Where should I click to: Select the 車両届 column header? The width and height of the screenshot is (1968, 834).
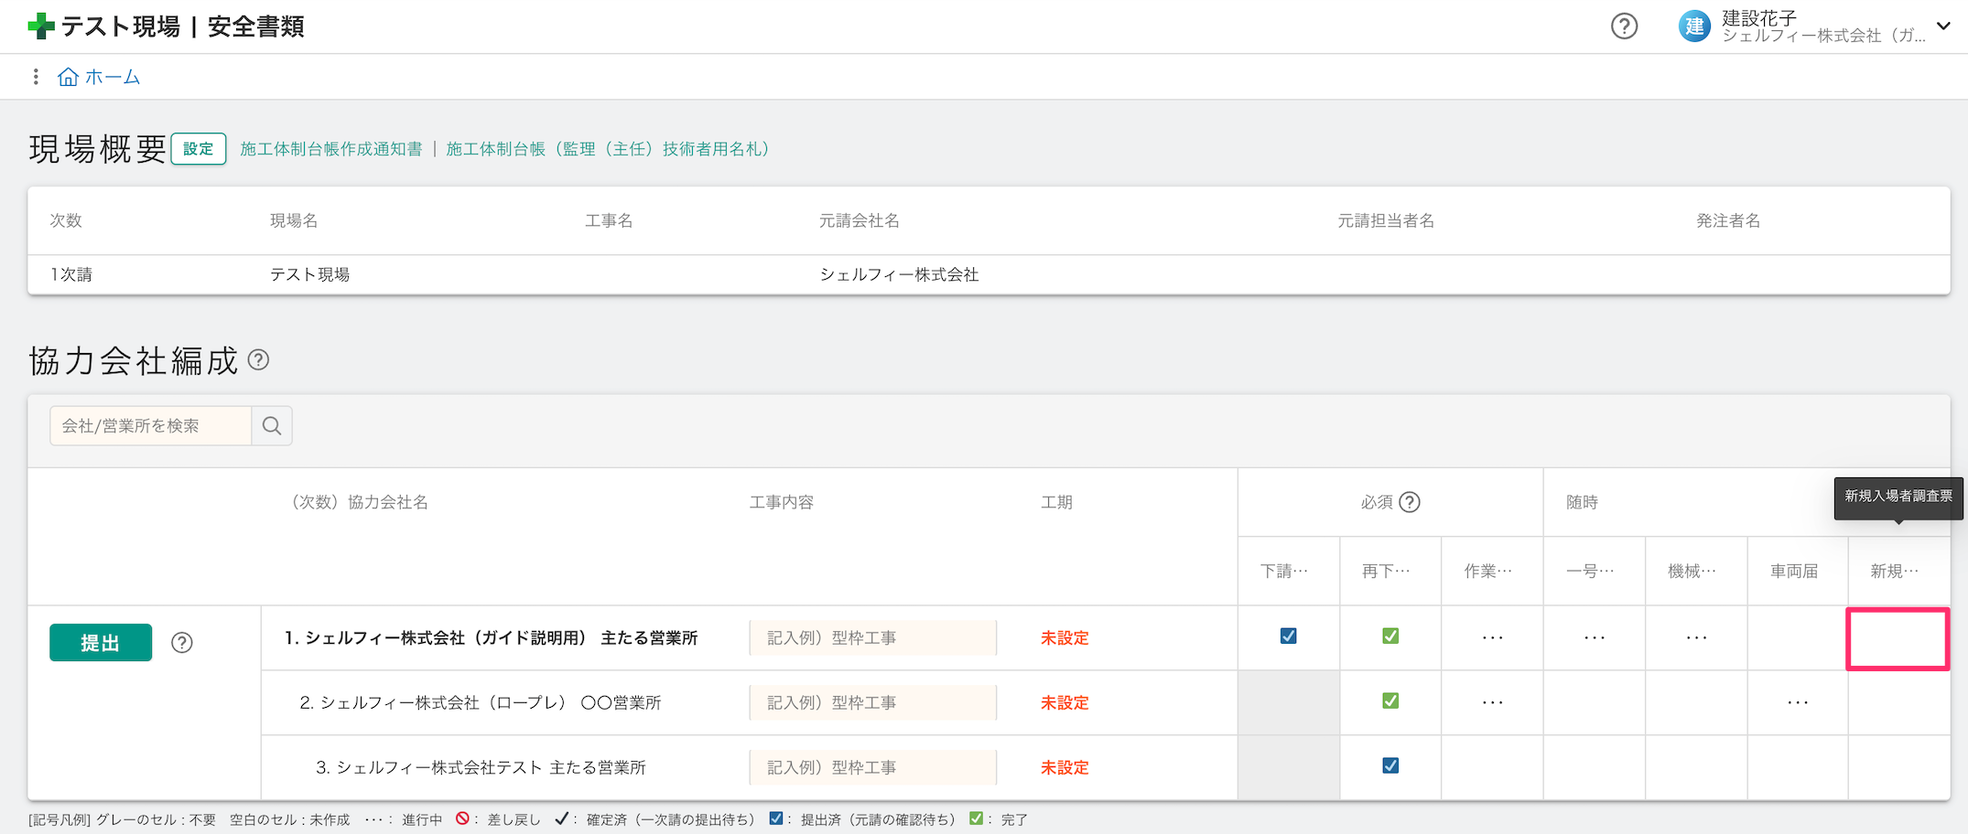click(1794, 572)
